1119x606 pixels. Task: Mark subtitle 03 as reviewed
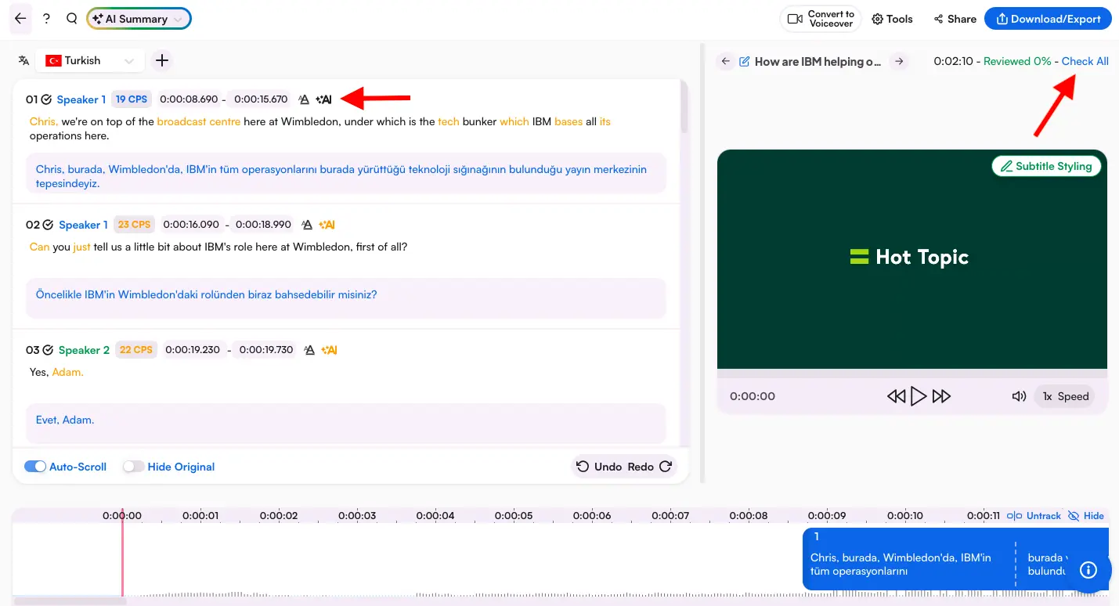click(x=48, y=350)
